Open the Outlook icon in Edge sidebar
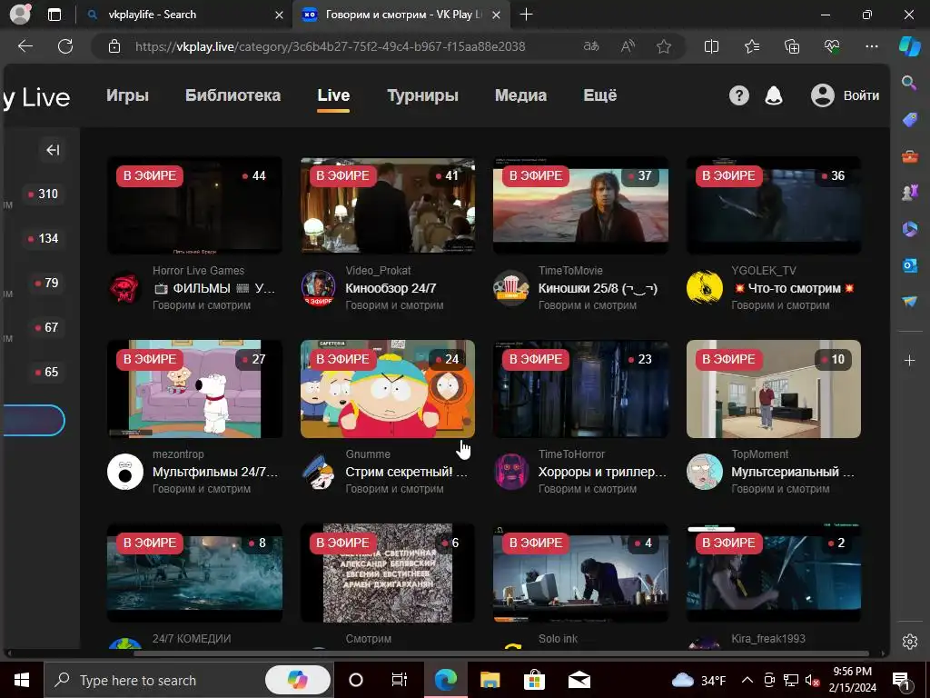Screen dimensions: 930x698 pyautogui.click(x=909, y=265)
